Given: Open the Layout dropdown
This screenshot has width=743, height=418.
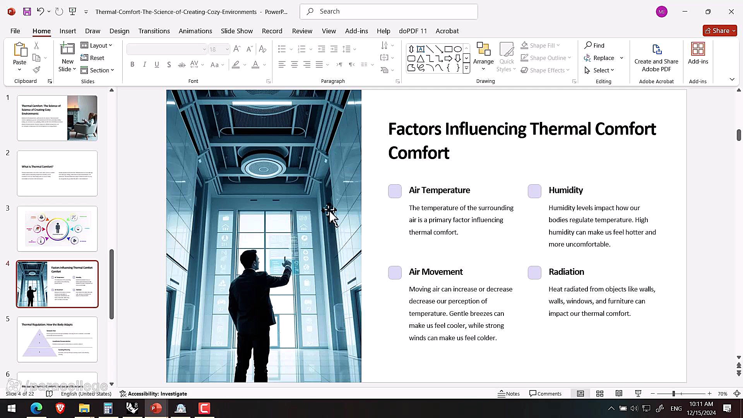Looking at the screenshot, I should (97, 45).
